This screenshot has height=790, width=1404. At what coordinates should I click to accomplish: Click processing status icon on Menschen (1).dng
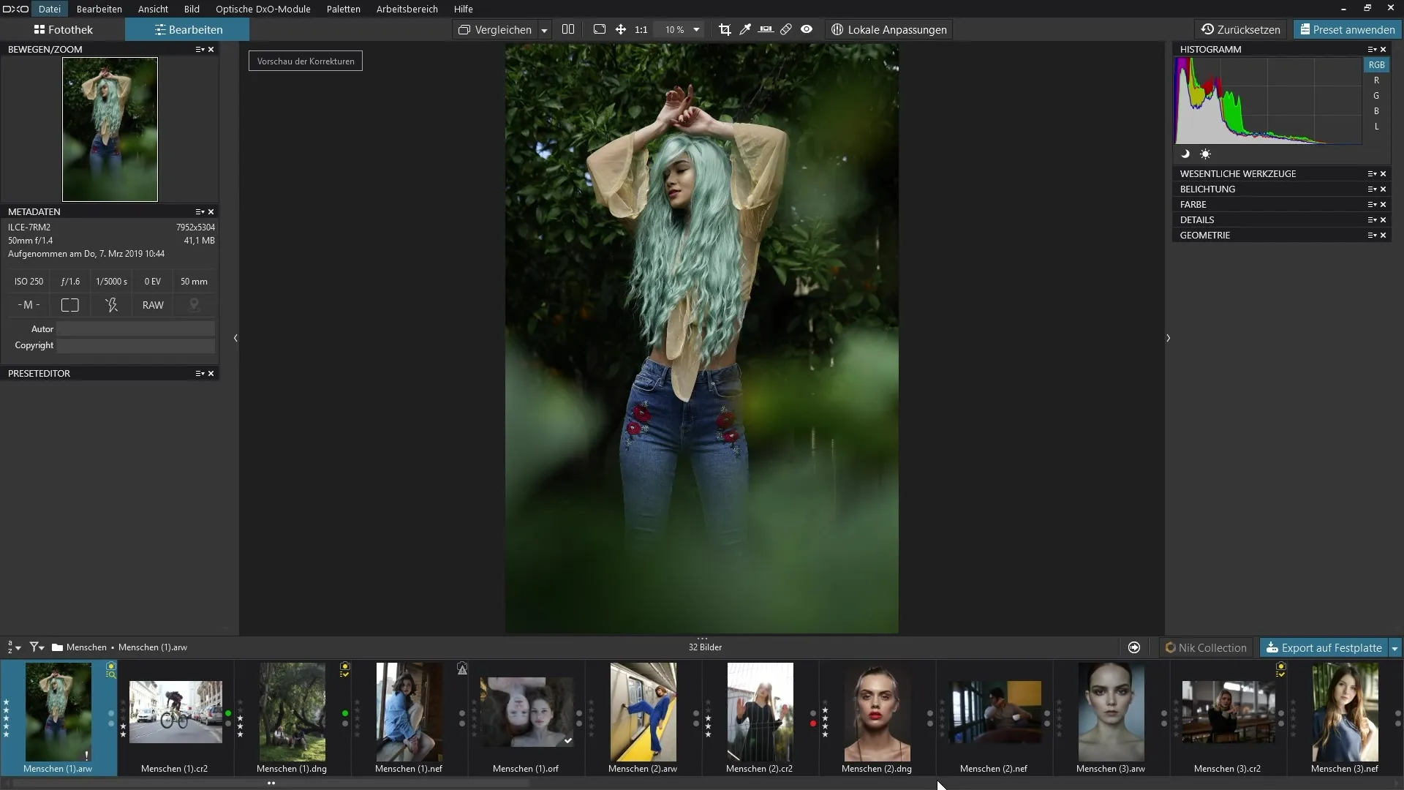point(344,669)
